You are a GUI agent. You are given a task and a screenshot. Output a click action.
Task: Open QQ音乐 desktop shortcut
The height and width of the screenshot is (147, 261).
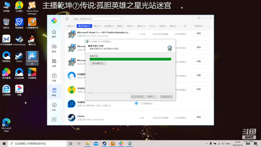tap(19, 7)
